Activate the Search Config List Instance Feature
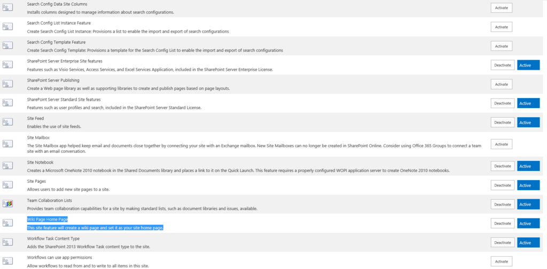 pyautogui.click(x=501, y=27)
